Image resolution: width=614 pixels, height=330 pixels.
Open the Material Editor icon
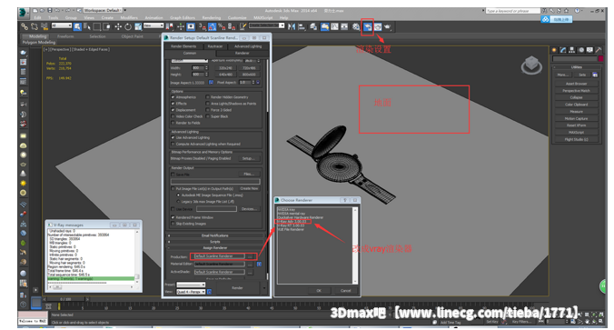pos(355,26)
